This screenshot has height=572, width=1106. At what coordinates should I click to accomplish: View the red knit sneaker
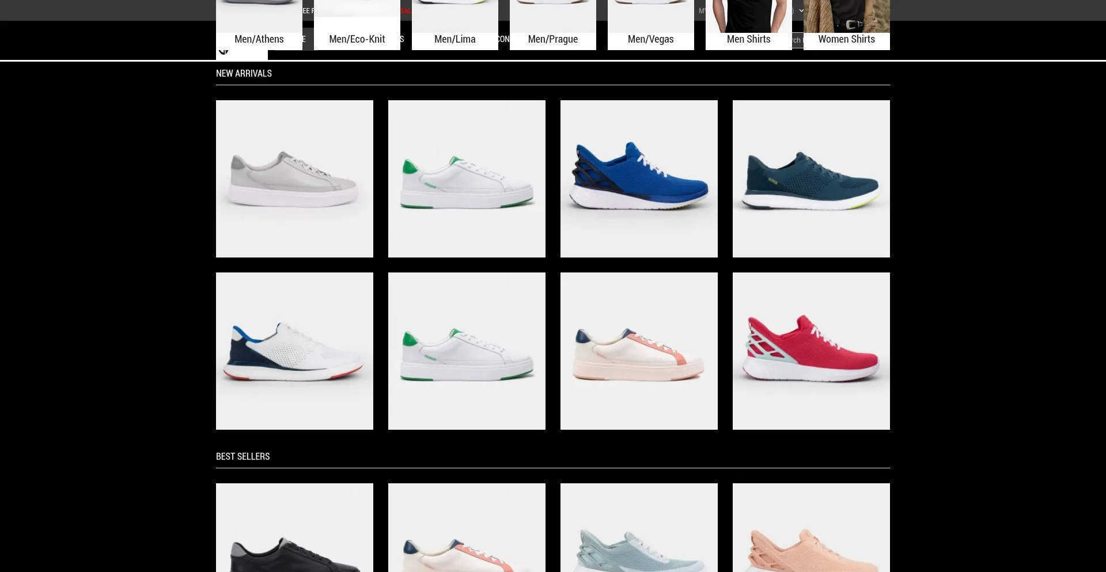pos(811,351)
